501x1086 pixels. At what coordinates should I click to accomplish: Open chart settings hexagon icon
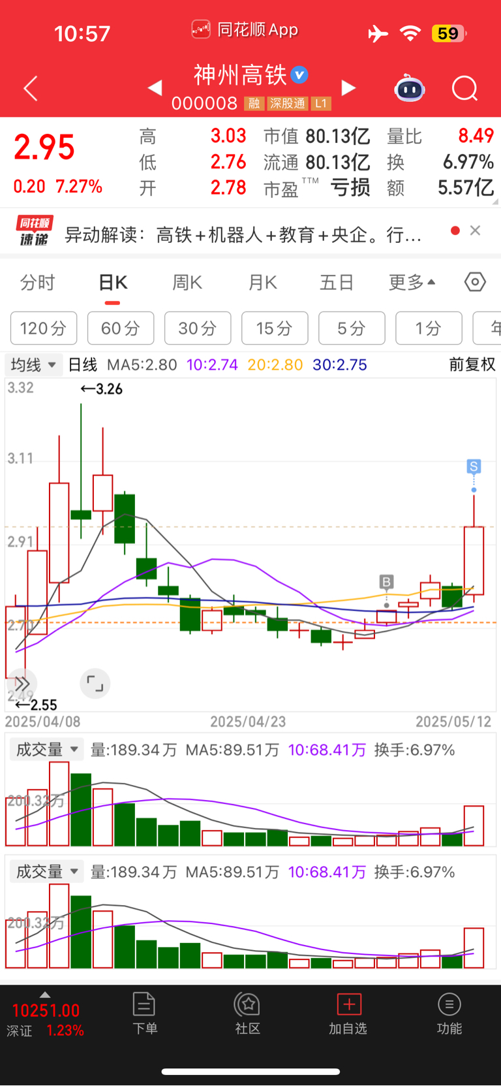pos(475,282)
